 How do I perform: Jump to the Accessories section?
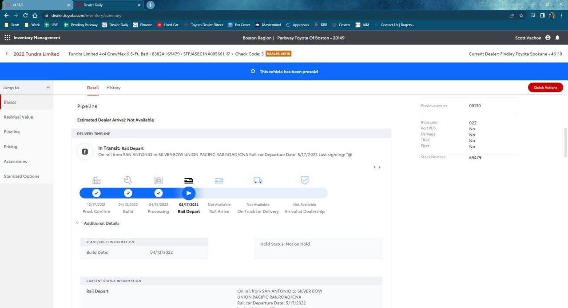(x=27, y=161)
